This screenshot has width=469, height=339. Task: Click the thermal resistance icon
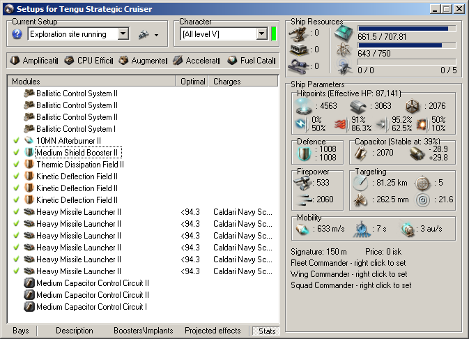coord(341,124)
